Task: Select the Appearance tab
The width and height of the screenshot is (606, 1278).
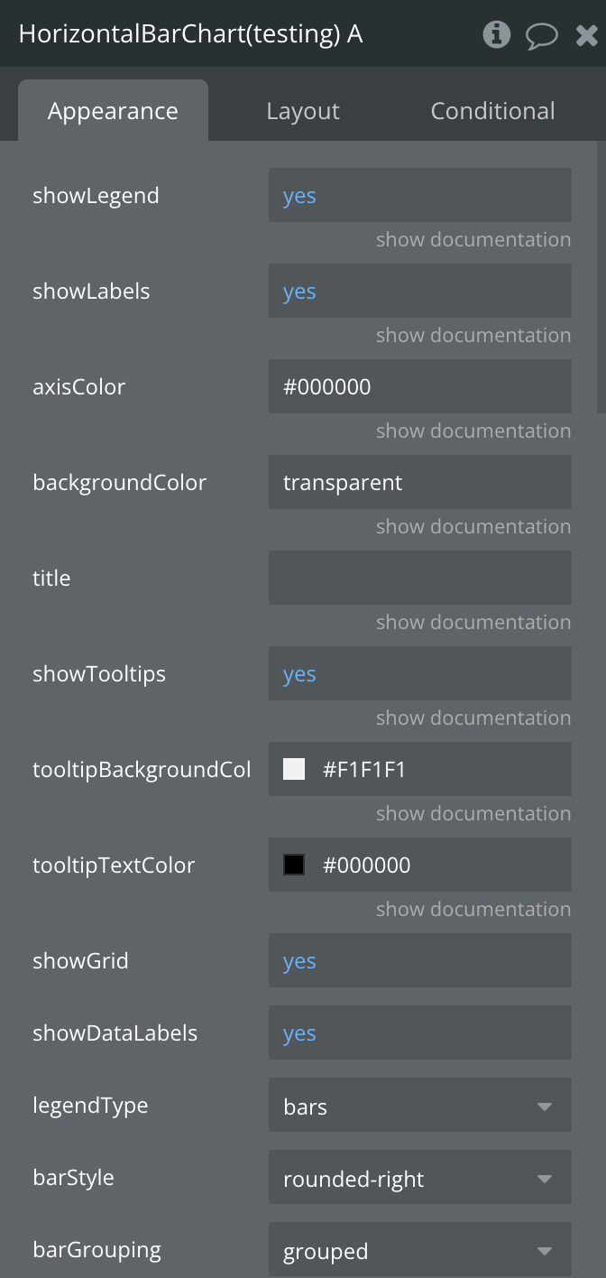Action: 113,111
